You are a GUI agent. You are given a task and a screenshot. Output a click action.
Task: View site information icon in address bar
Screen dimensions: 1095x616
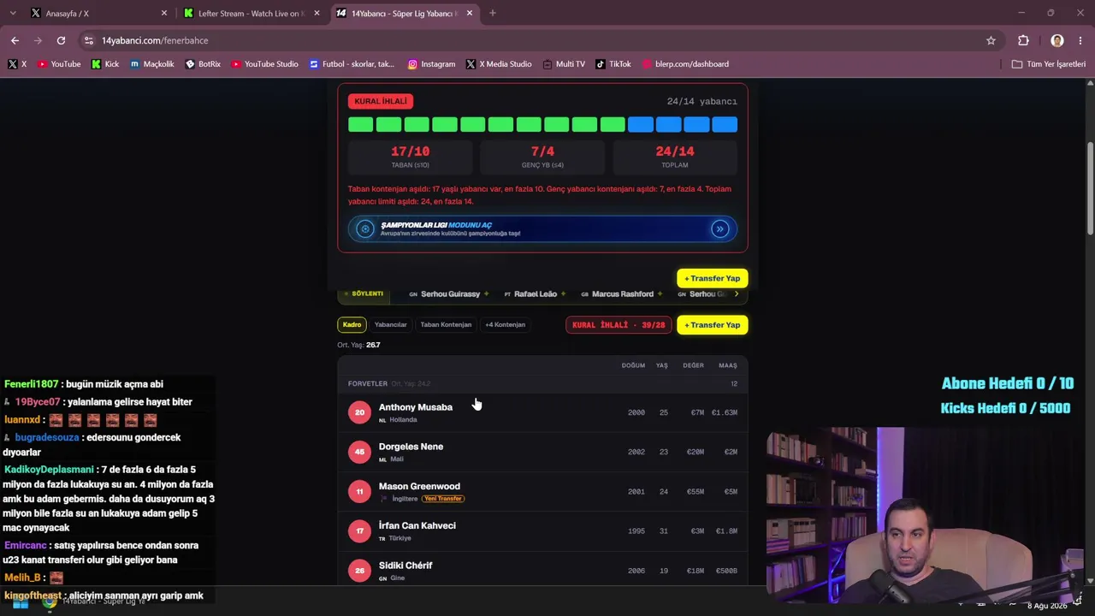coord(88,40)
